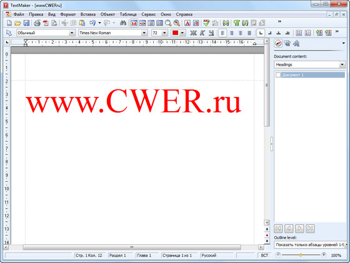The height and width of the screenshot is (263, 350).
Task: Center the paragraph alignment
Action: click(241, 33)
